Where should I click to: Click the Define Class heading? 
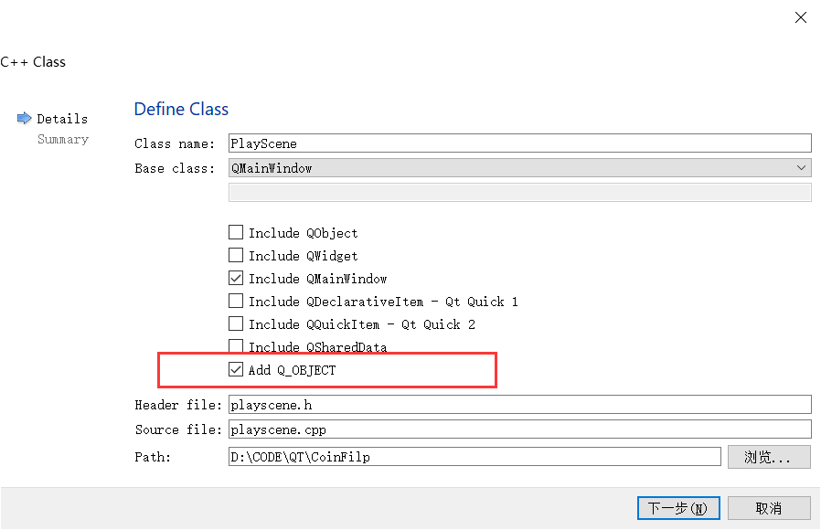[181, 109]
